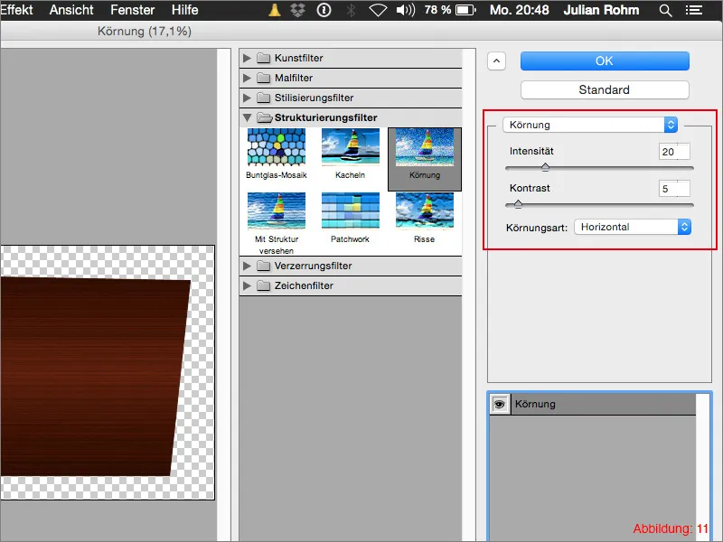Viewport: 723px width, 542px height.
Task: Click the Intensität slider handle
Action: tap(545, 167)
